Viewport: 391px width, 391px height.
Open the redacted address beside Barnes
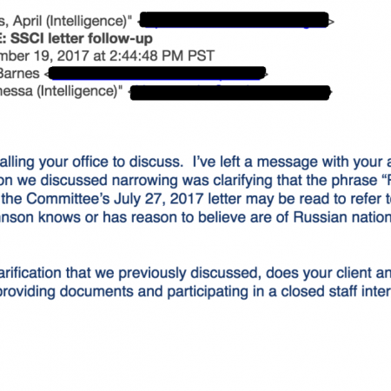157,73
